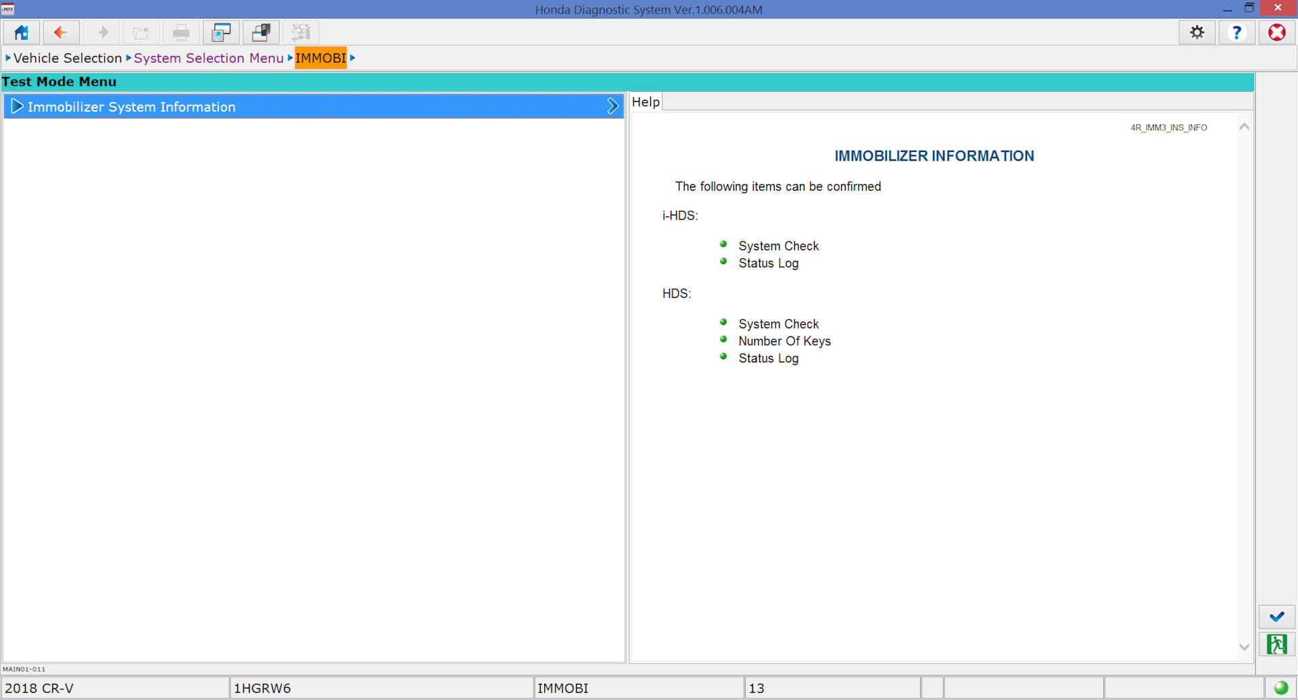Minimize the Honda Diagnostic System window

[1228, 9]
